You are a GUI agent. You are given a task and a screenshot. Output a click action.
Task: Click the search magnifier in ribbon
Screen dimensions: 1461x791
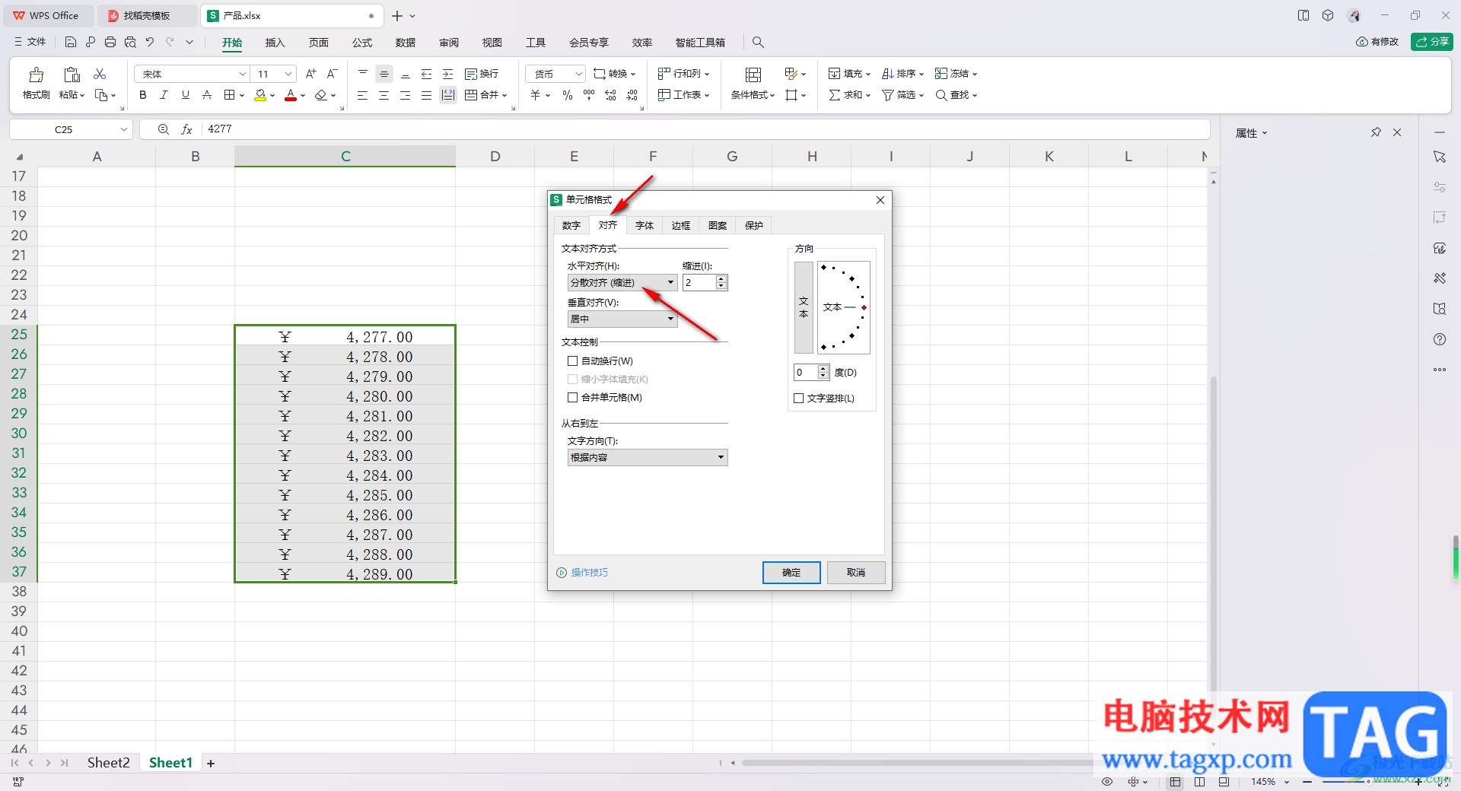(758, 42)
